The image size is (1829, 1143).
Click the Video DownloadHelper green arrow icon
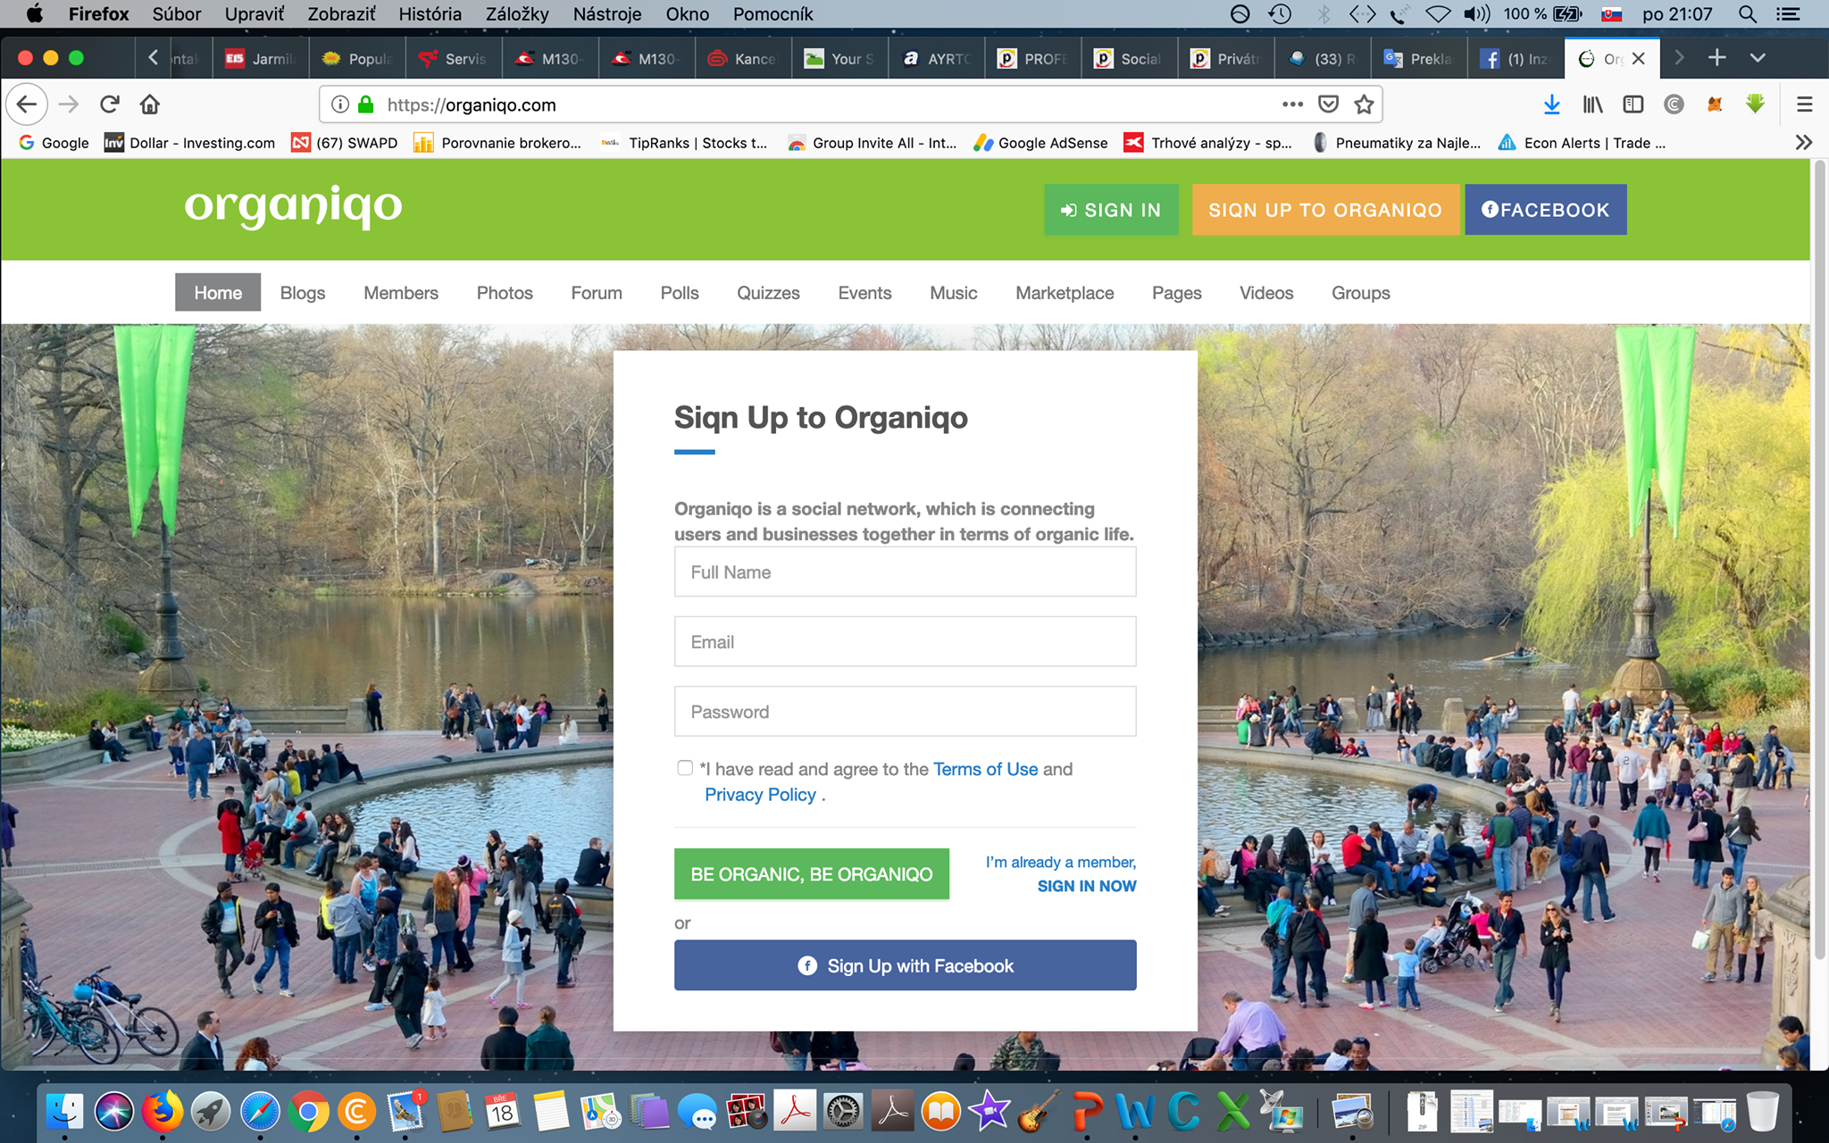click(x=1753, y=104)
